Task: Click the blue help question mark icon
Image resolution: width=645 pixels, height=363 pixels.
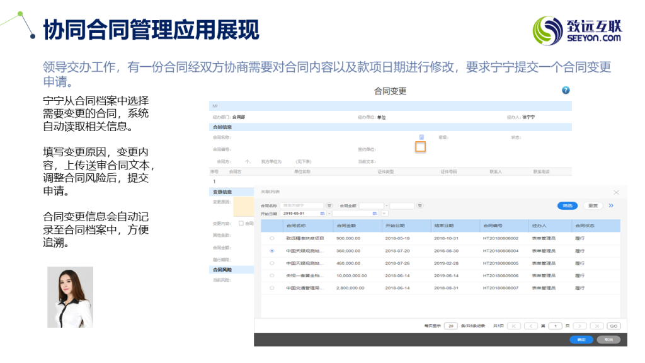Action: (566, 90)
